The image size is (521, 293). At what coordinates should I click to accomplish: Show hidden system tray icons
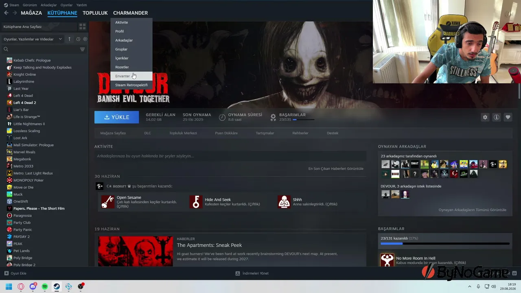470,286
